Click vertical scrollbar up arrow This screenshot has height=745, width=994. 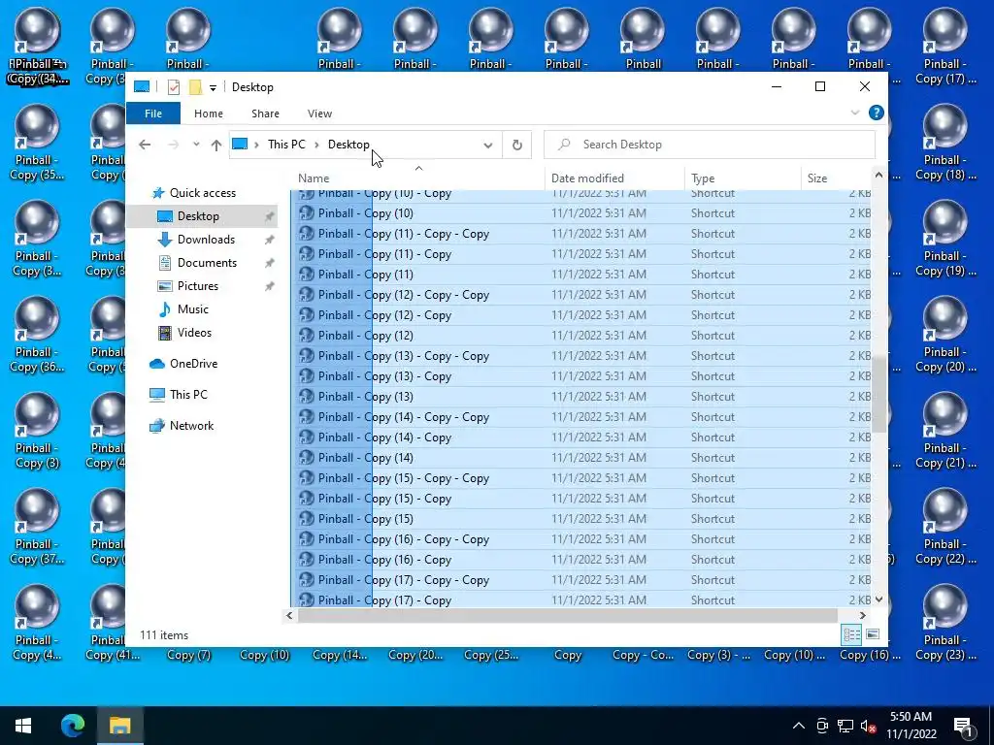878,175
